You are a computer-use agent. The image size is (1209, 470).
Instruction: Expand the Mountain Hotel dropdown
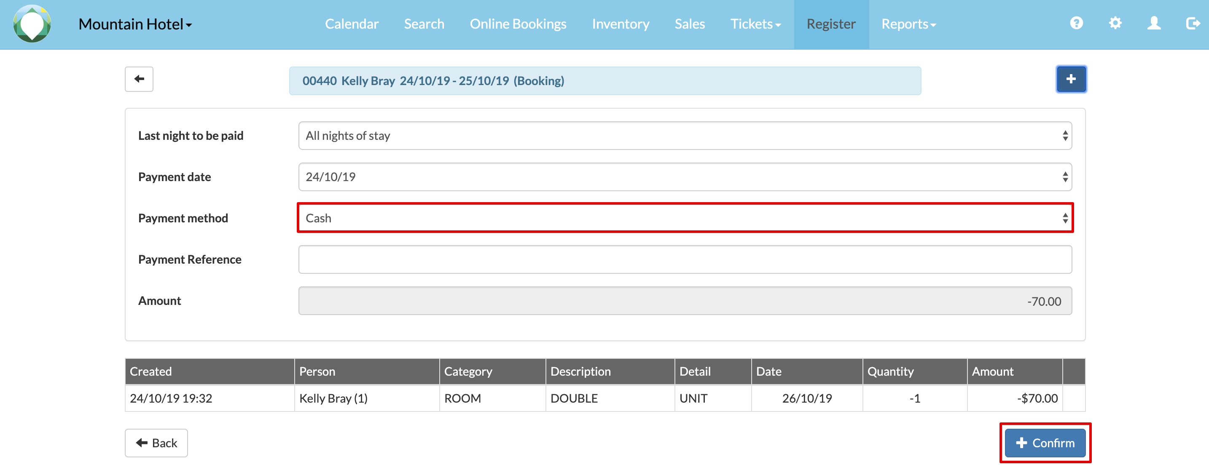pos(135,24)
